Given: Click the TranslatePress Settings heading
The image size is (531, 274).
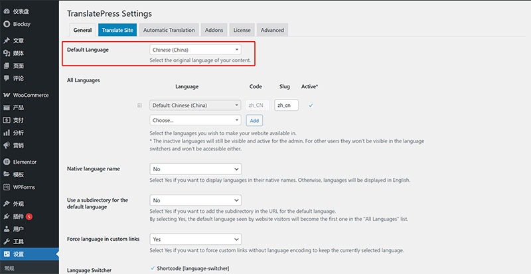Looking at the screenshot, I should pos(110,13).
